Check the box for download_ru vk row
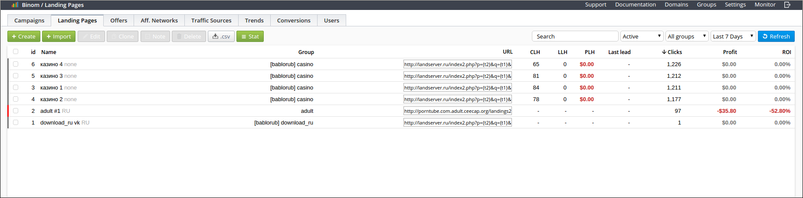Image resolution: width=803 pixels, height=198 pixels. pyautogui.click(x=16, y=122)
